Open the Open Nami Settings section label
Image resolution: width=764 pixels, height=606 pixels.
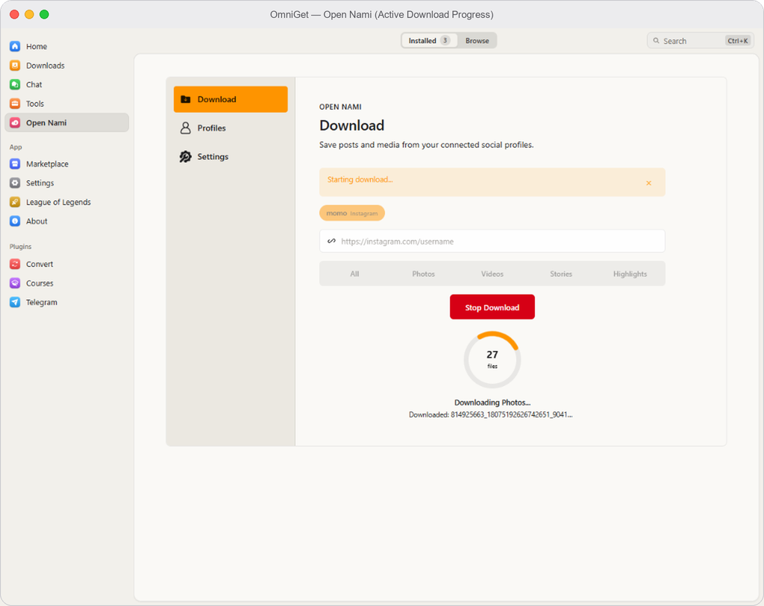(x=213, y=157)
